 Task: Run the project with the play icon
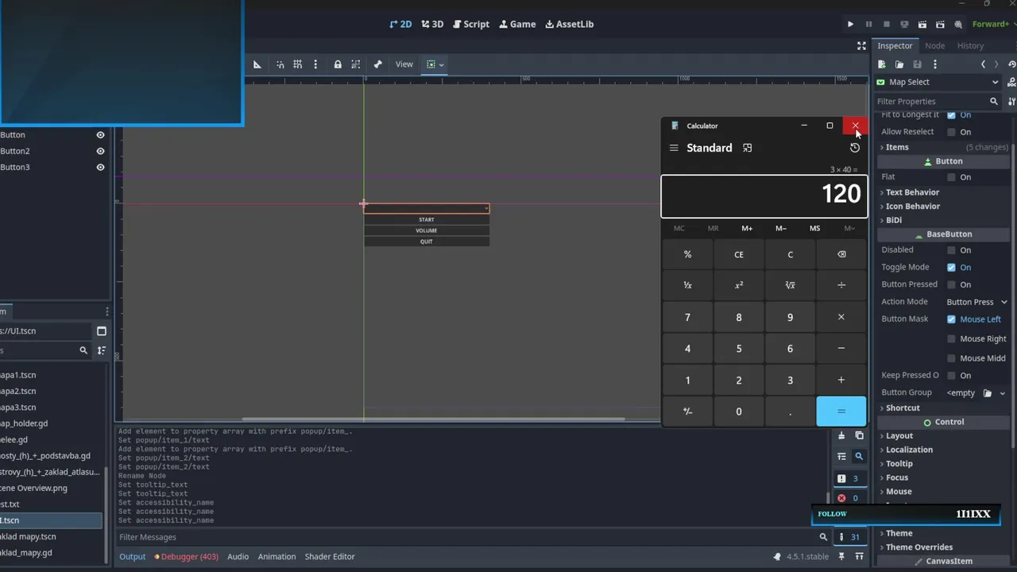coord(850,25)
